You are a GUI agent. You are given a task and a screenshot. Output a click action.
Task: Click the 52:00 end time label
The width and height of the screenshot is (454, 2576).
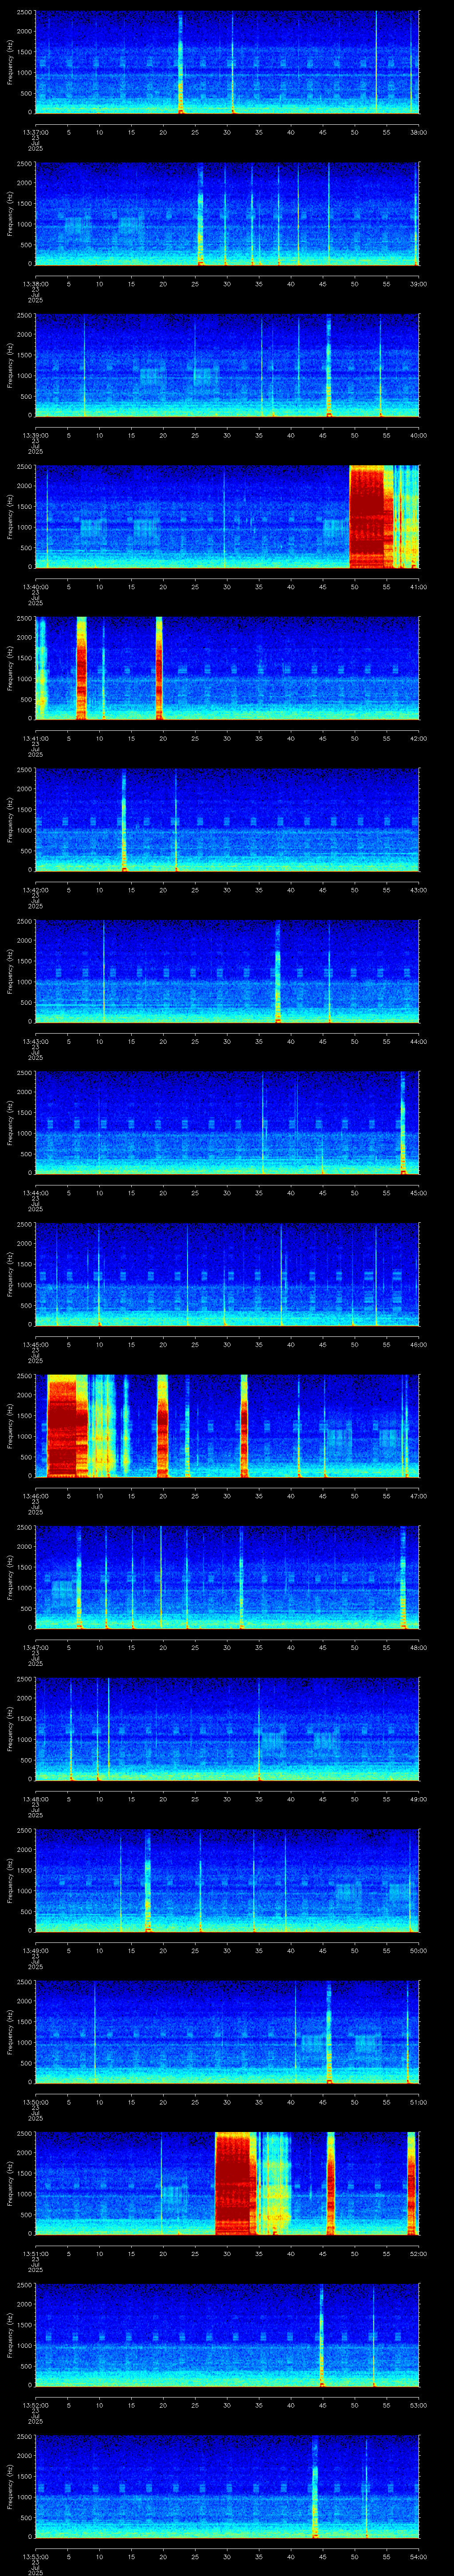coord(418,2253)
